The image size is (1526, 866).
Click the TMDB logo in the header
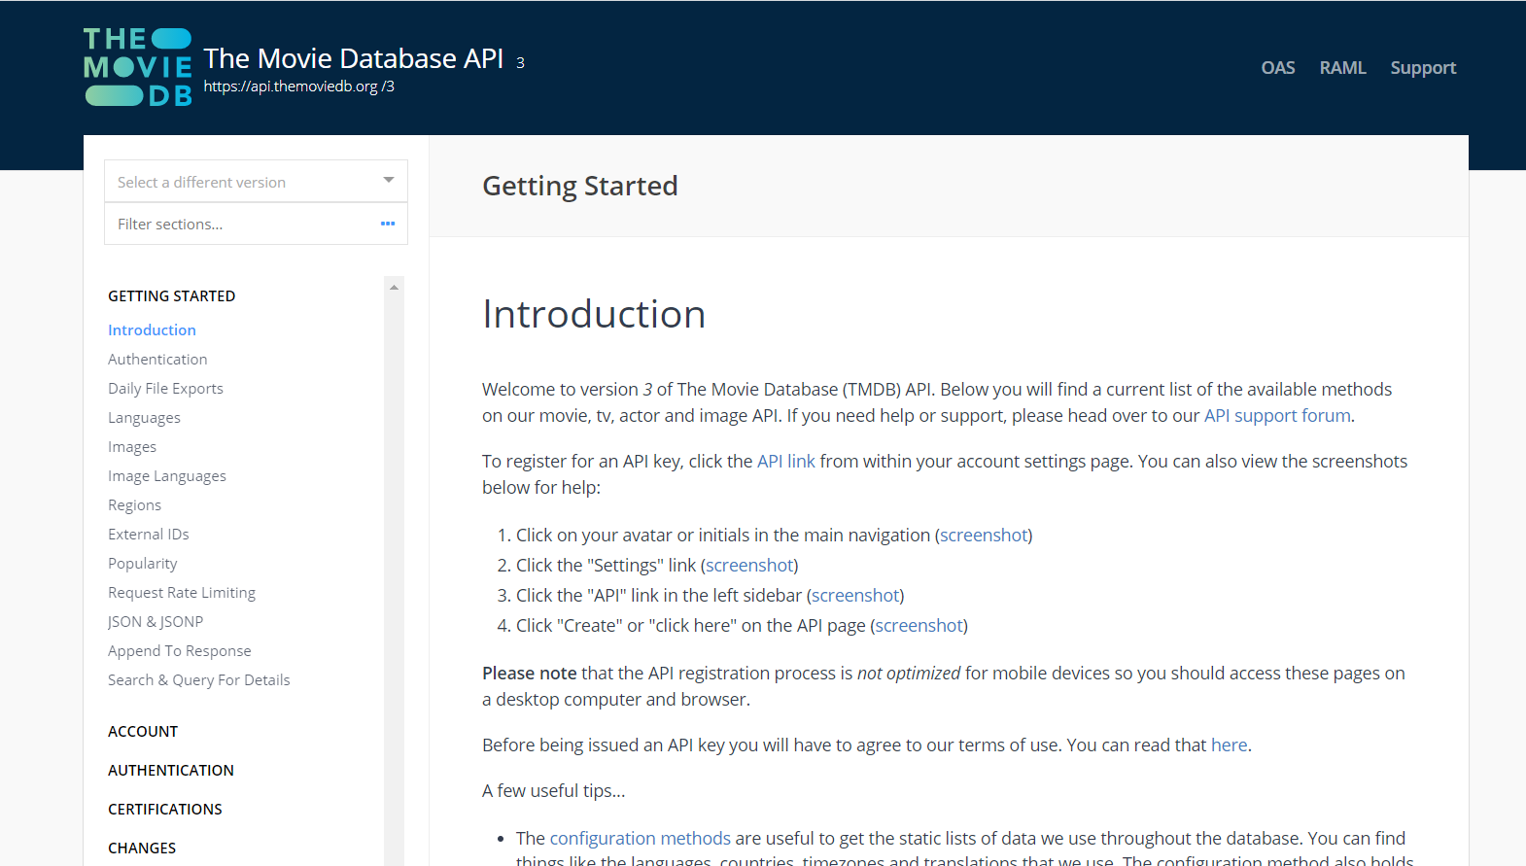point(138,67)
